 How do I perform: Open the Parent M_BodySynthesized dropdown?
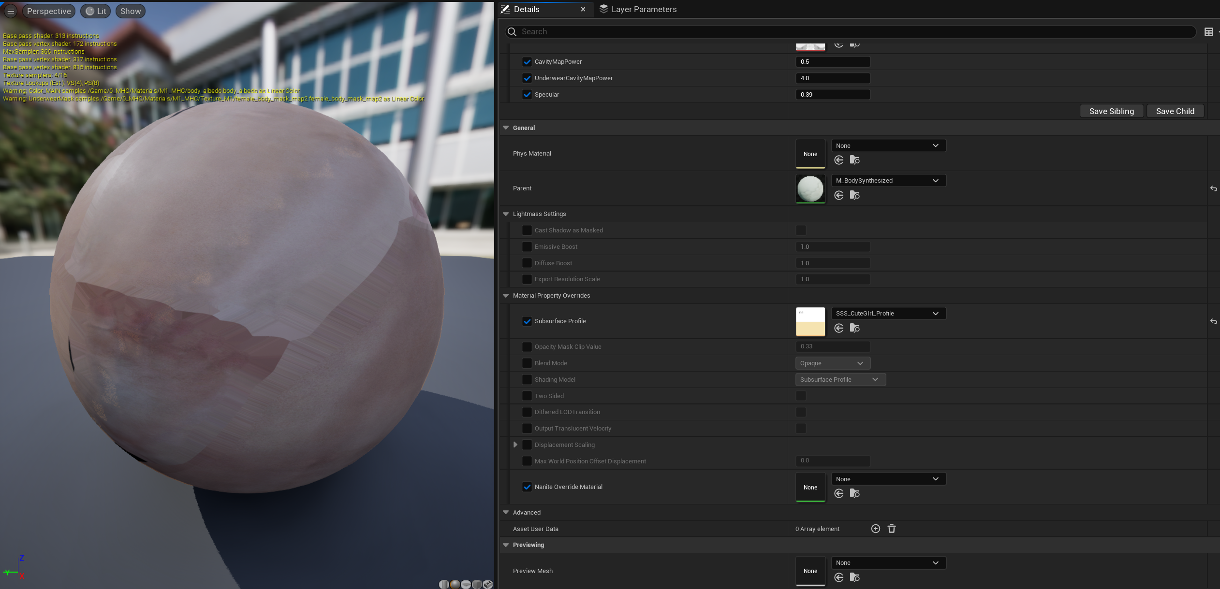(x=888, y=181)
